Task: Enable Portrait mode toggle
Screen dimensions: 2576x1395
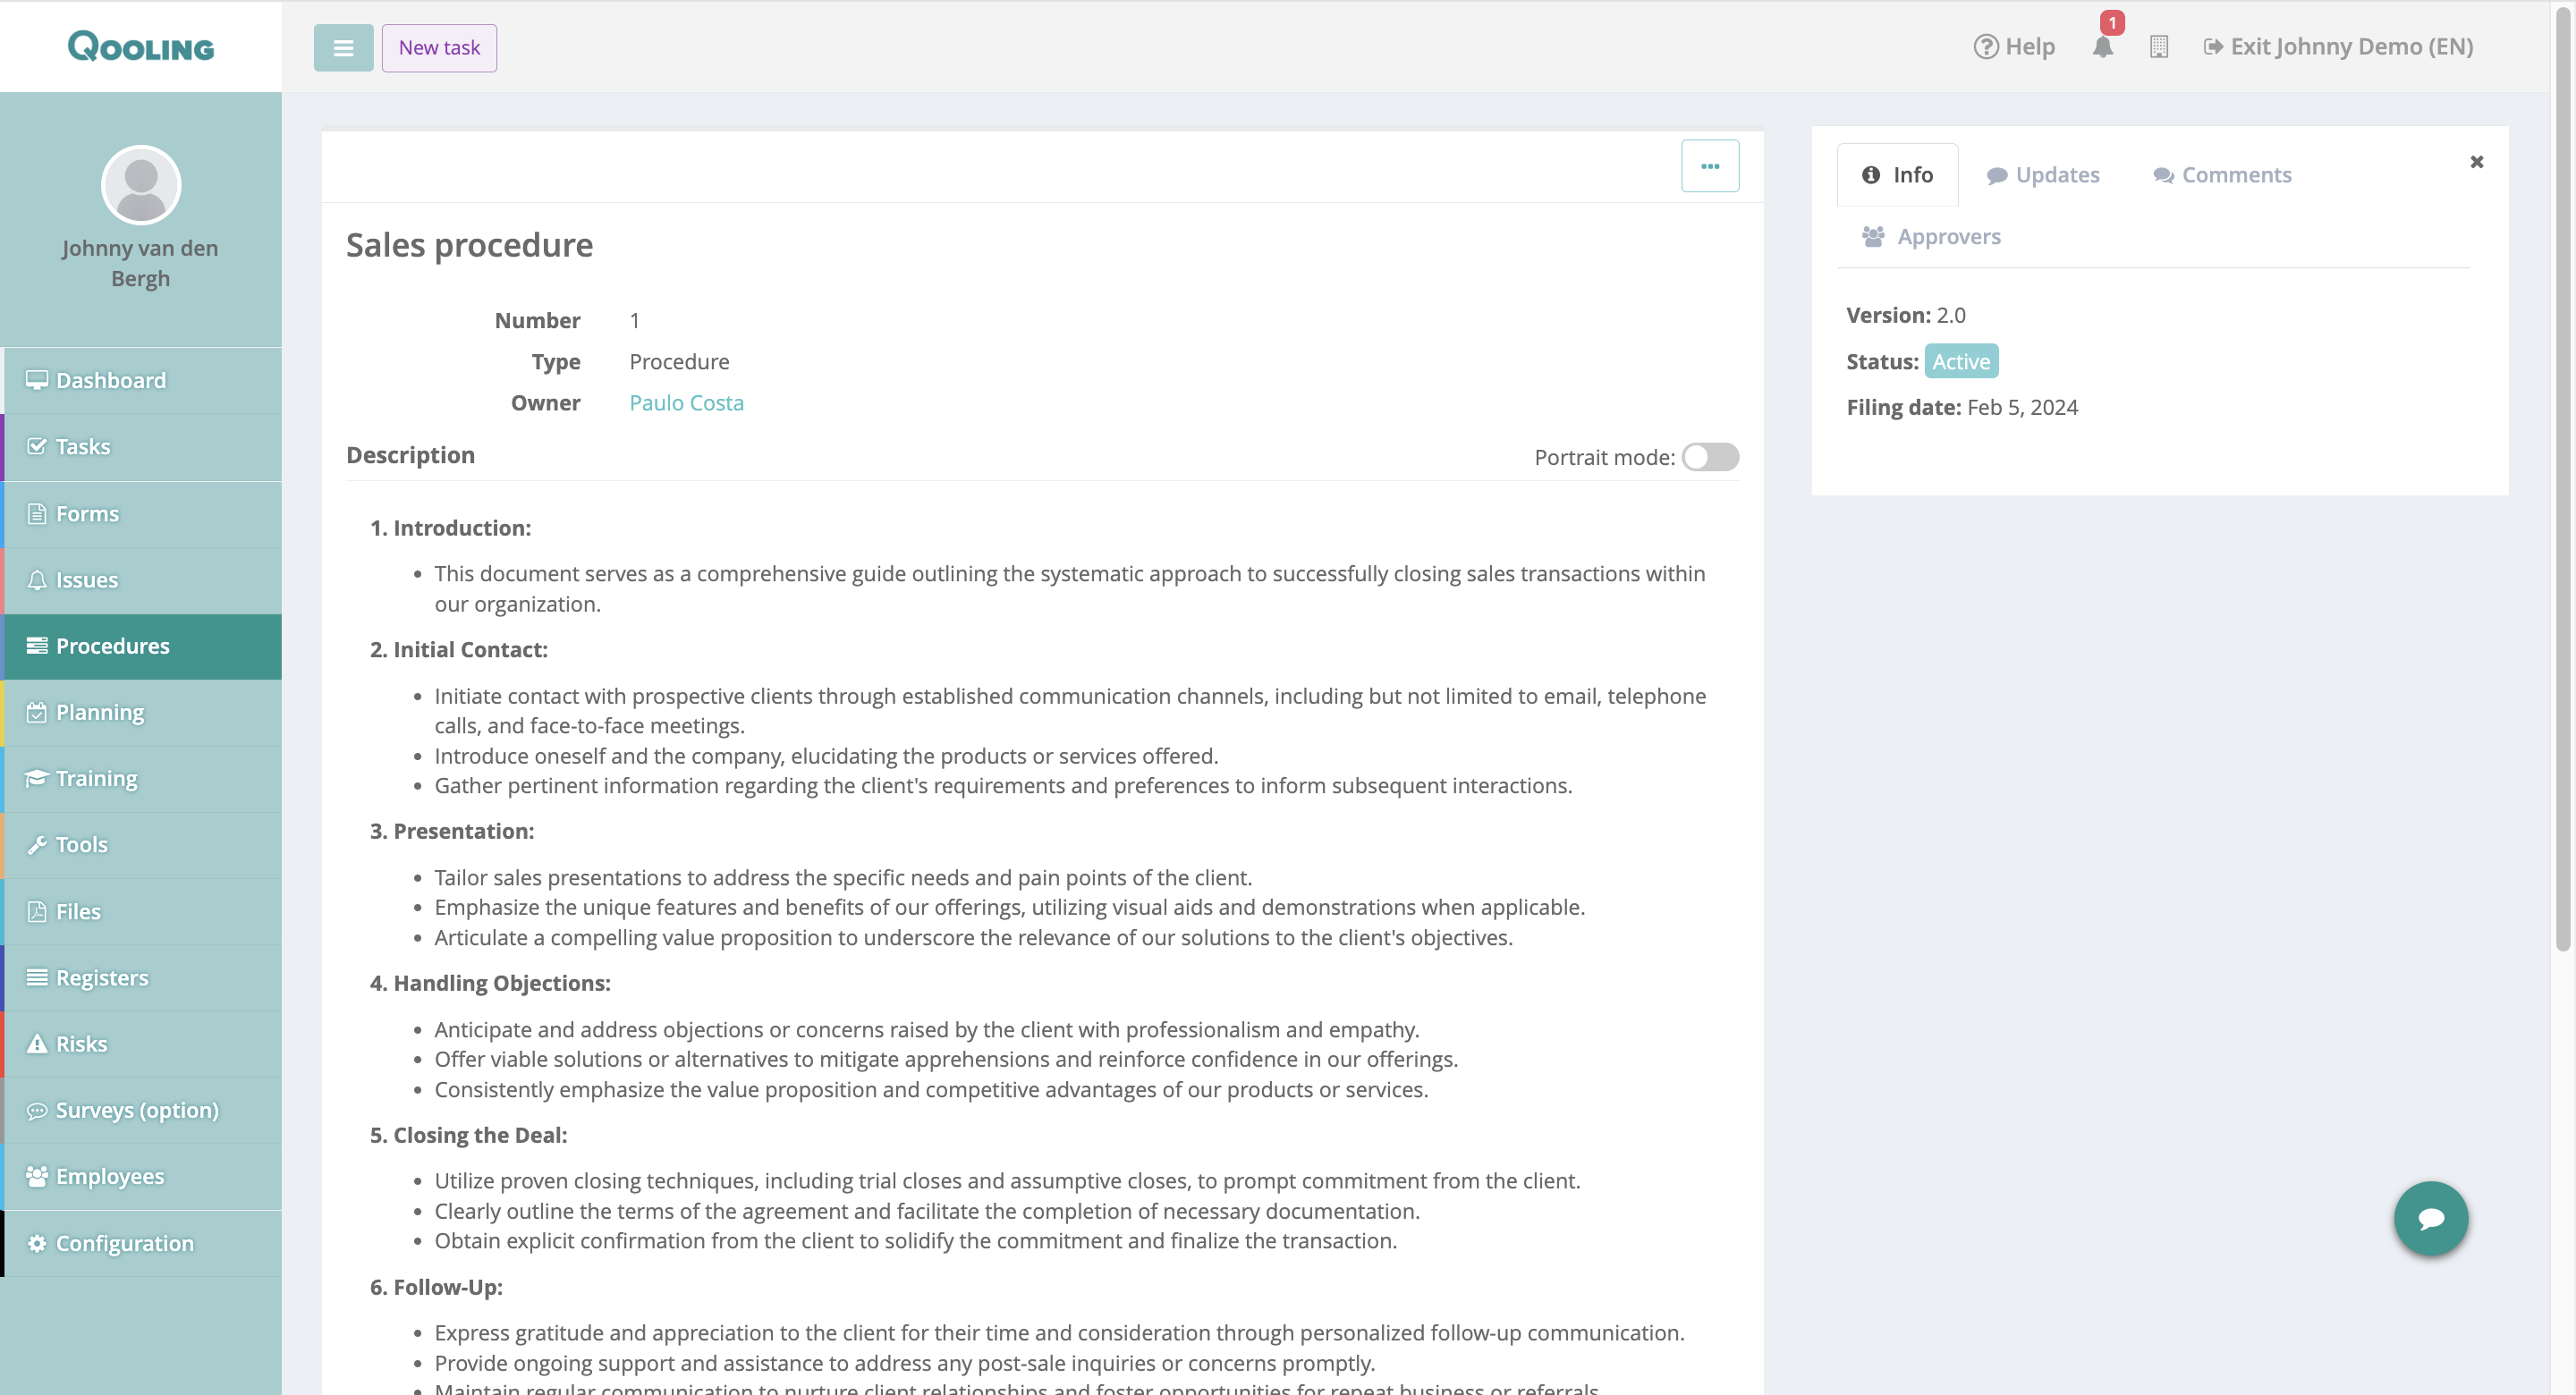Action: pos(1709,457)
